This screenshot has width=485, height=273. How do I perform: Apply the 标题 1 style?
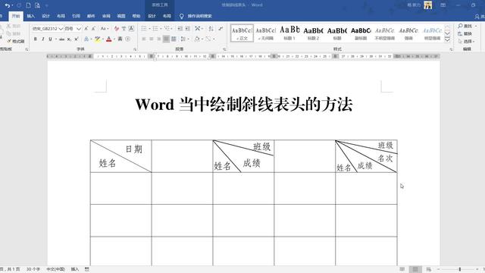click(289, 33)
